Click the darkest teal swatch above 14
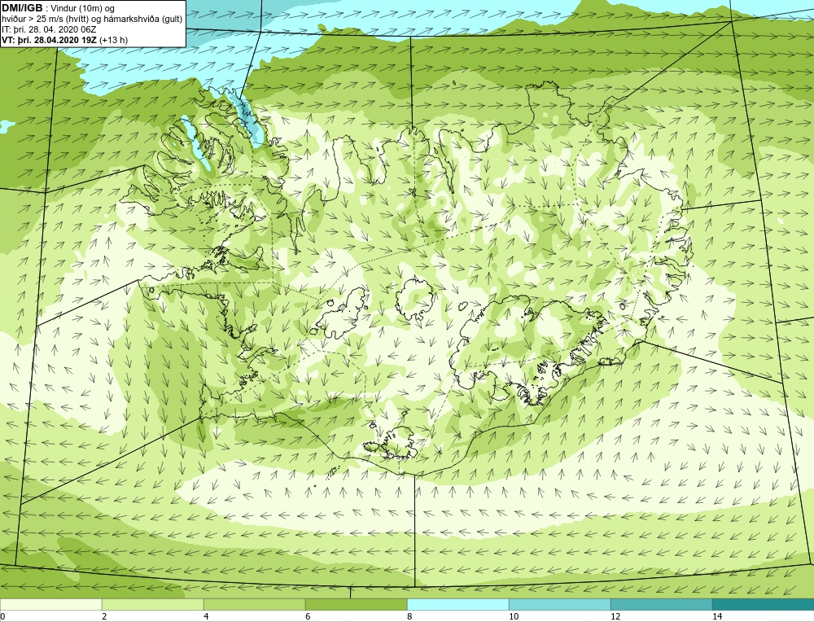The image size is (814, 622). [764, 604]
